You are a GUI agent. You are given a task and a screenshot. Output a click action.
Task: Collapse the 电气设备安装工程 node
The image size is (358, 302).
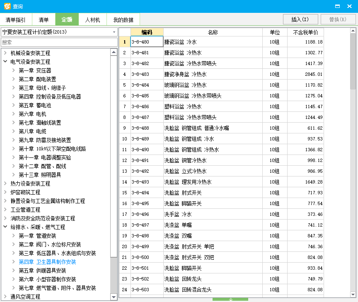tap(5, 62)
